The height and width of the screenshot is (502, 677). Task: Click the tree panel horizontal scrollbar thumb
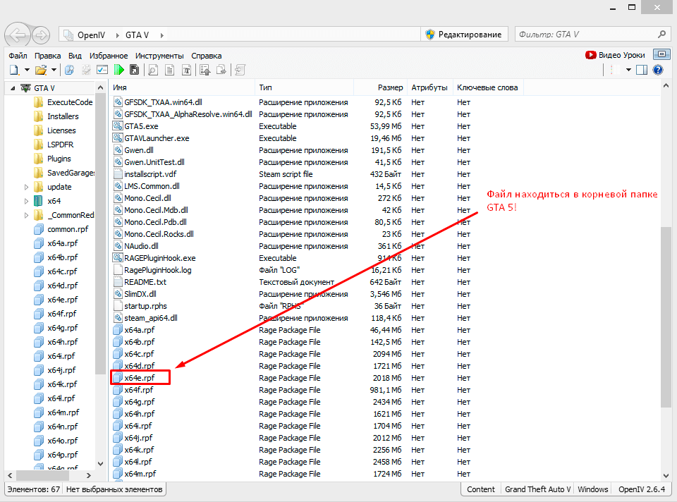42,475
